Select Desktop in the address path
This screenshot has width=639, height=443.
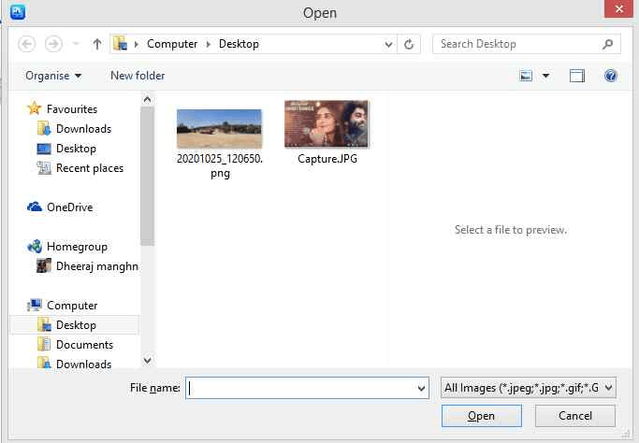click(x=239, y=44)
